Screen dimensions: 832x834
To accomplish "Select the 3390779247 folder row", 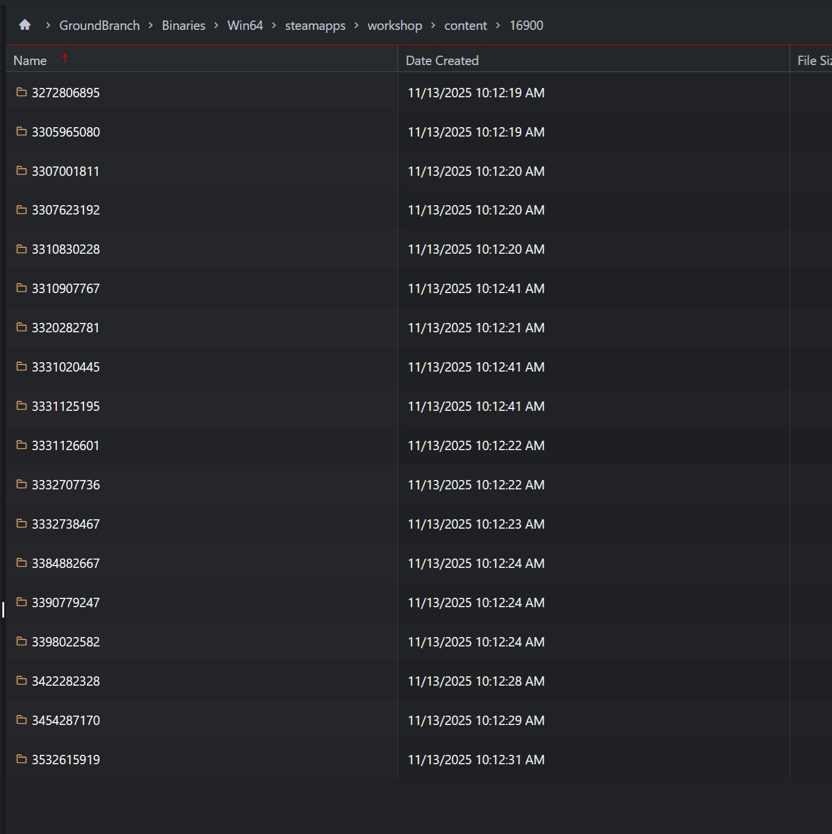I will (x=66, y=603).
